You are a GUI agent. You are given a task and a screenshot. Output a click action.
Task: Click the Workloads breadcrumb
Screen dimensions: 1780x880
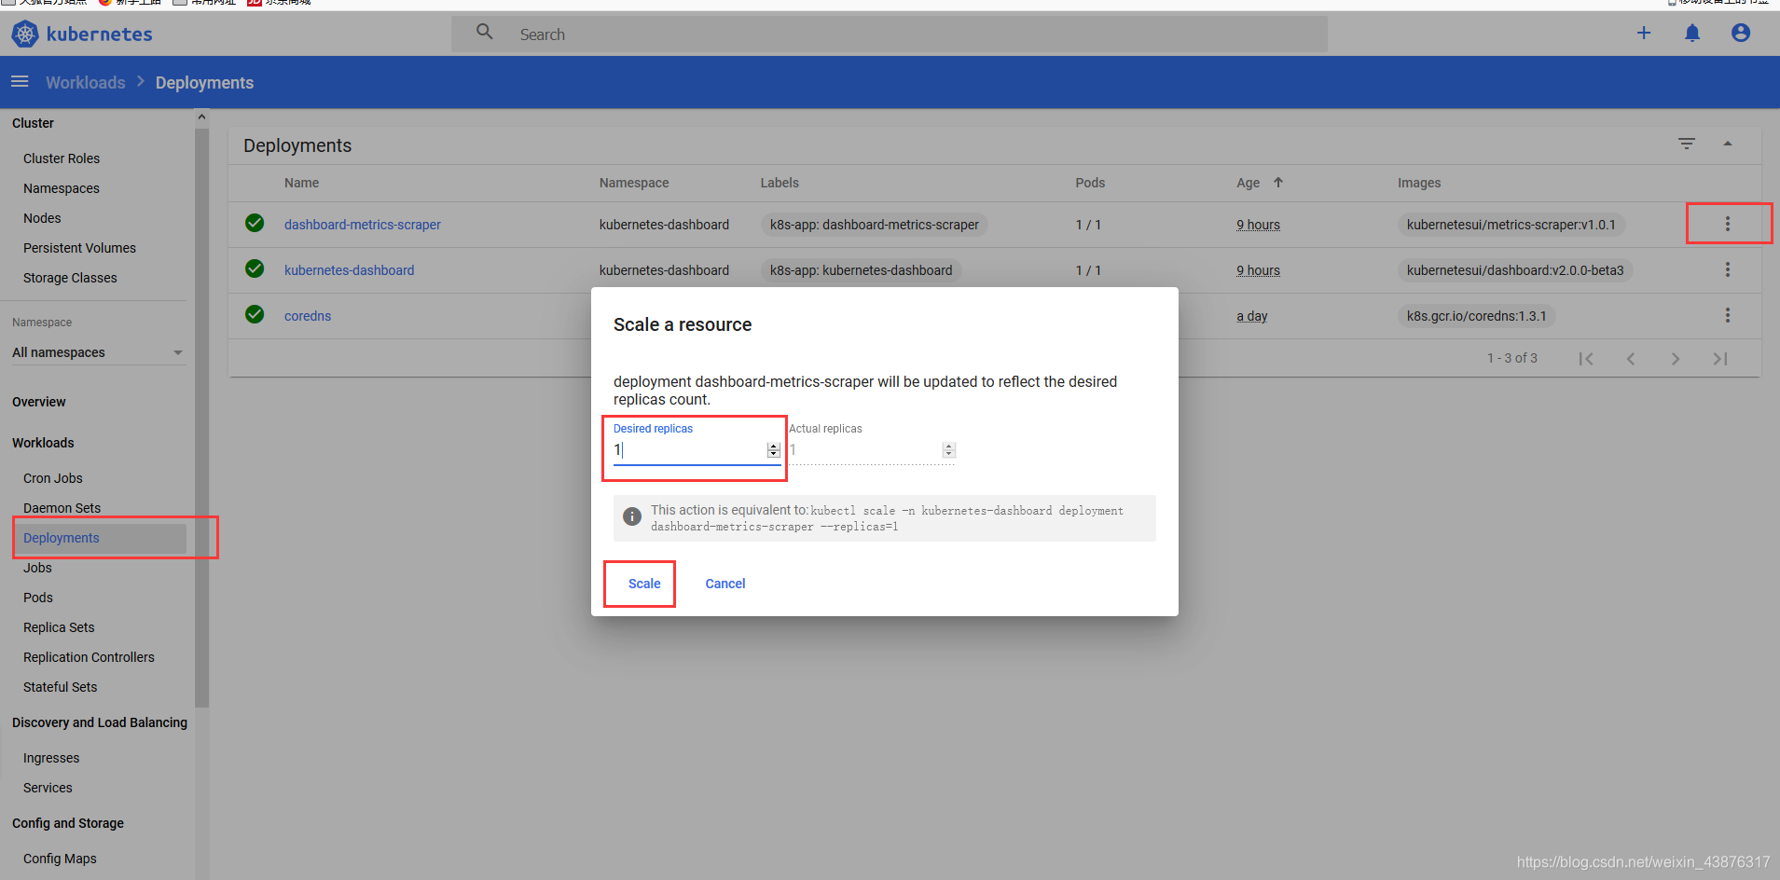[86, 82]
